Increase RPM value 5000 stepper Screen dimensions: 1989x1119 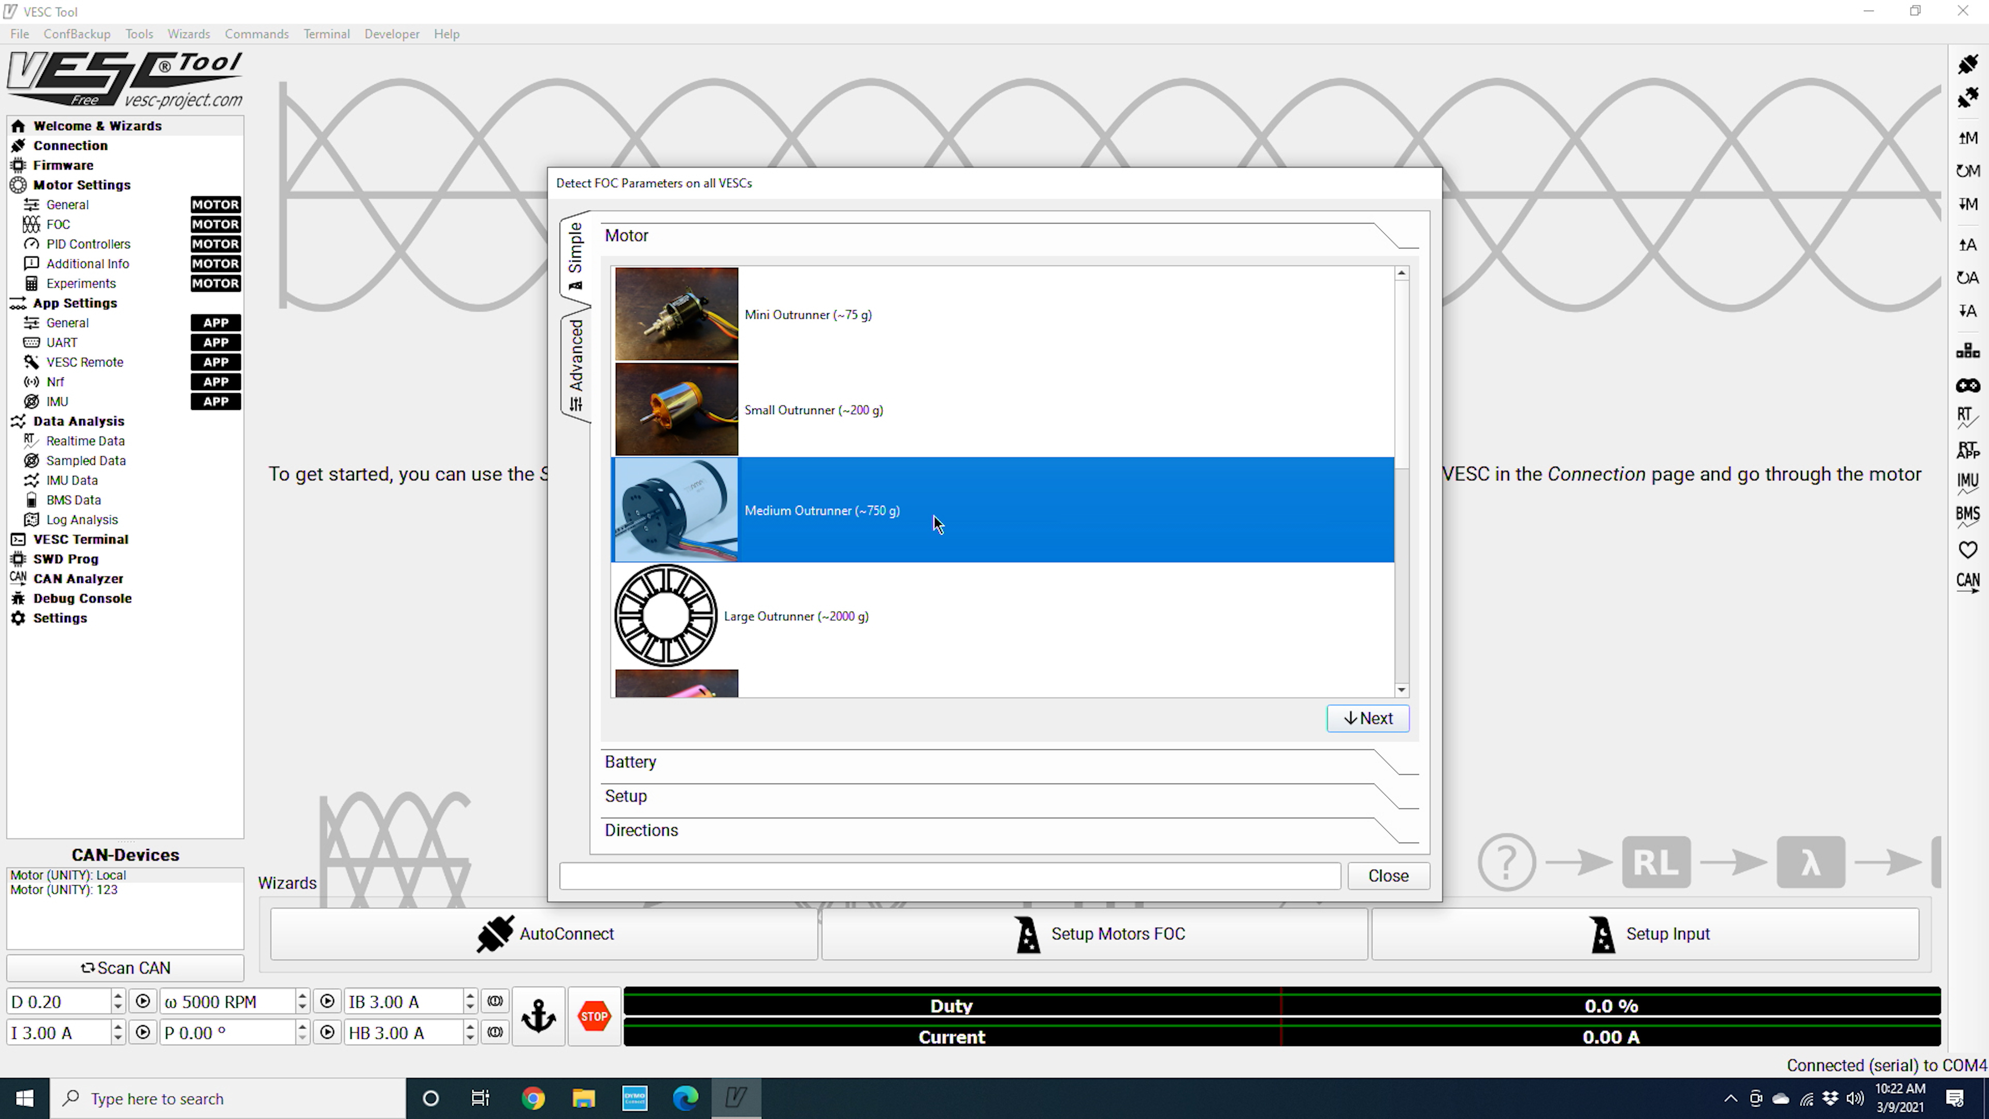coord(302,996)
